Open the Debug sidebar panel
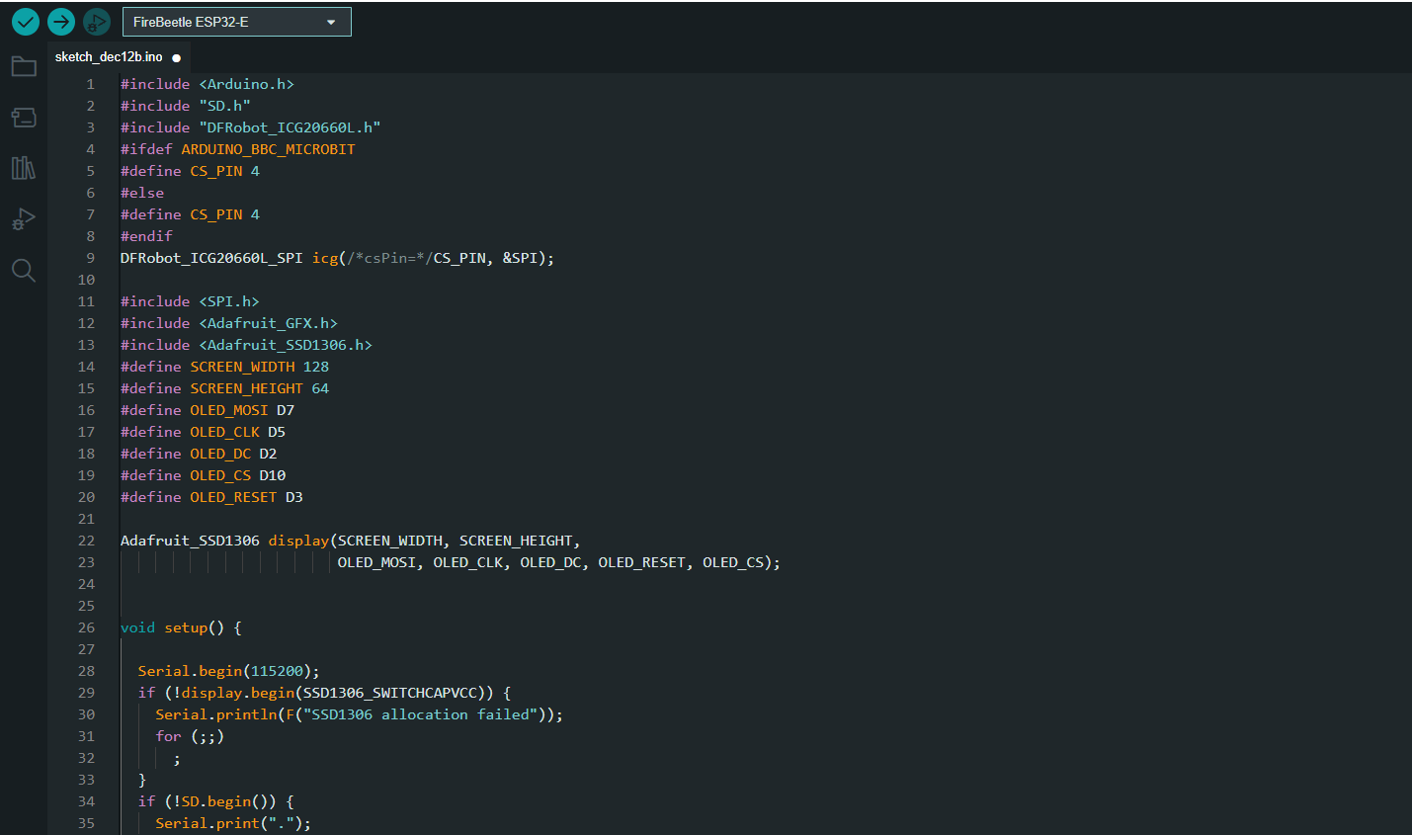 (23, 218)
